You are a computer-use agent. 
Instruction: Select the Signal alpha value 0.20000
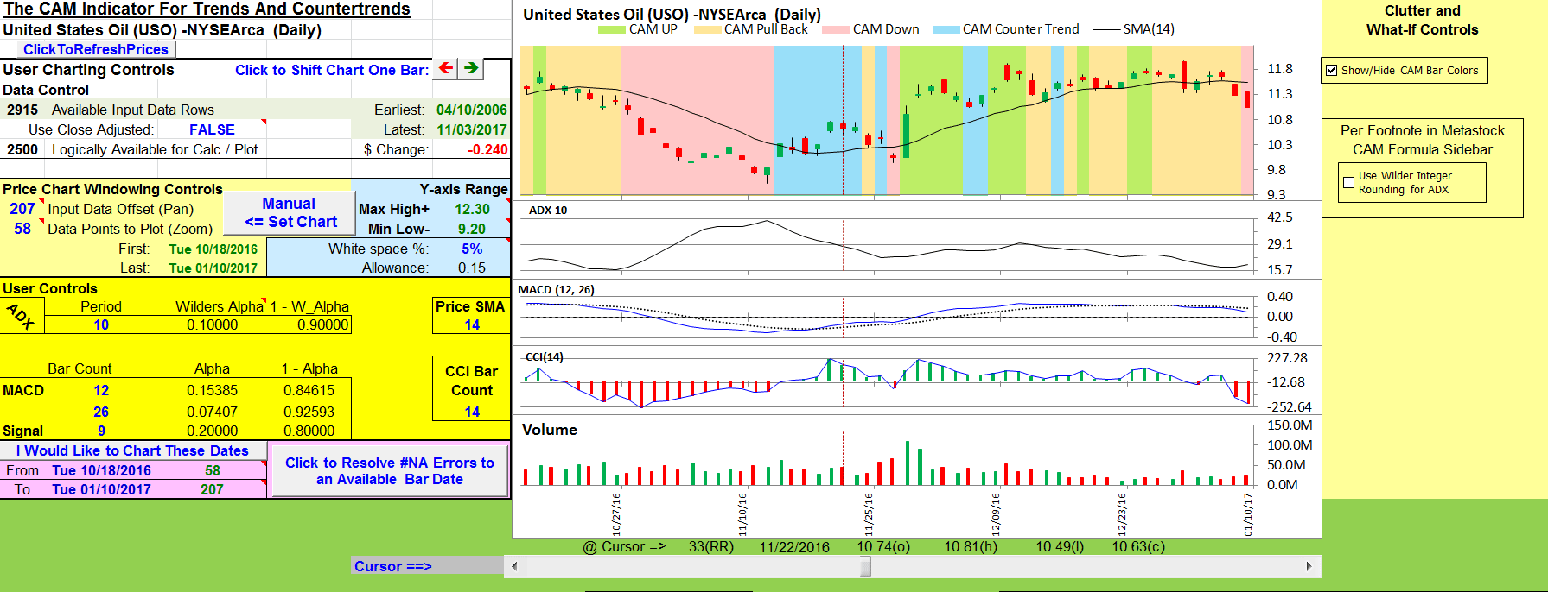click(x=212, y=431)
